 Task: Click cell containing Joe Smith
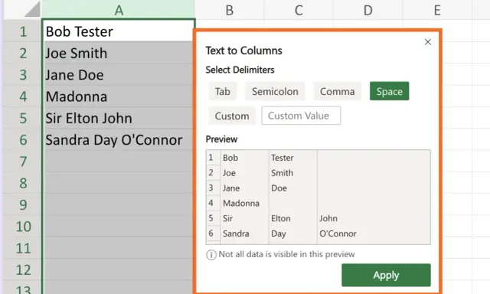point(118,53)
